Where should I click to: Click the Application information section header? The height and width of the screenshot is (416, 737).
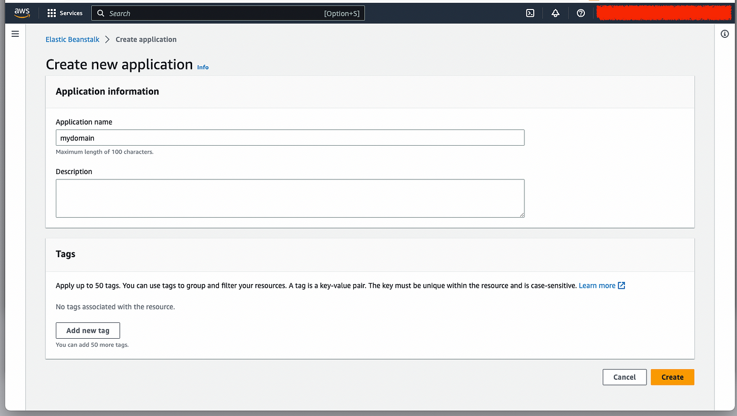pos(107,92)
